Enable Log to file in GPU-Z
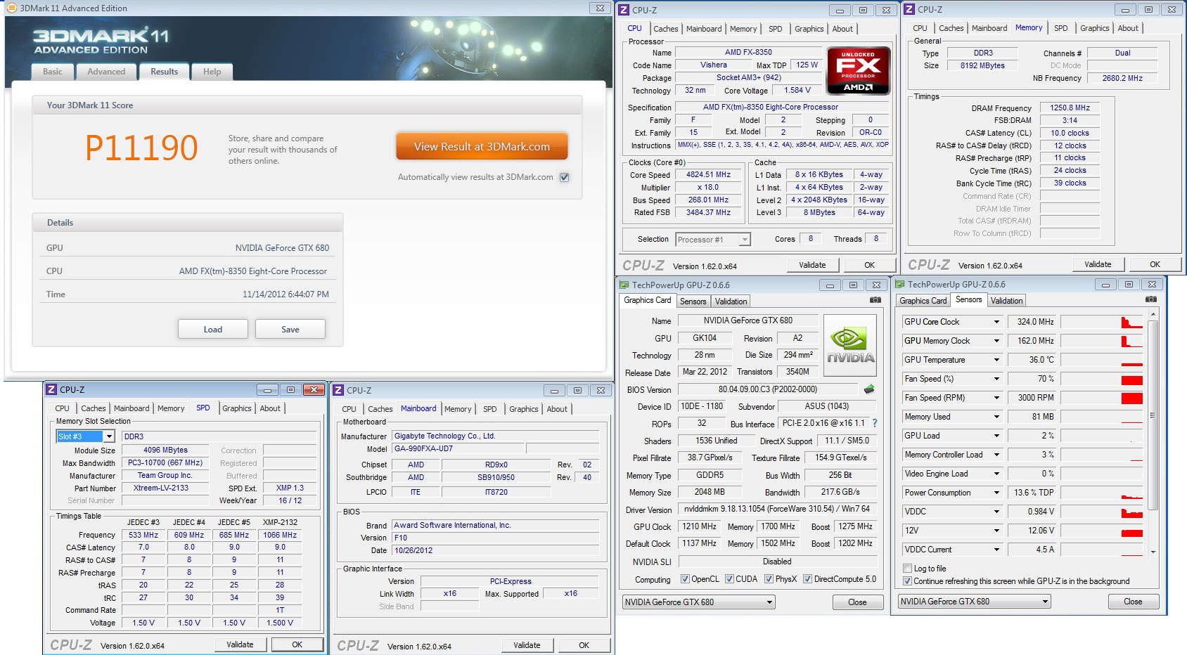The width and height of the screenshot is (1187, 655). tap(907, 569)
